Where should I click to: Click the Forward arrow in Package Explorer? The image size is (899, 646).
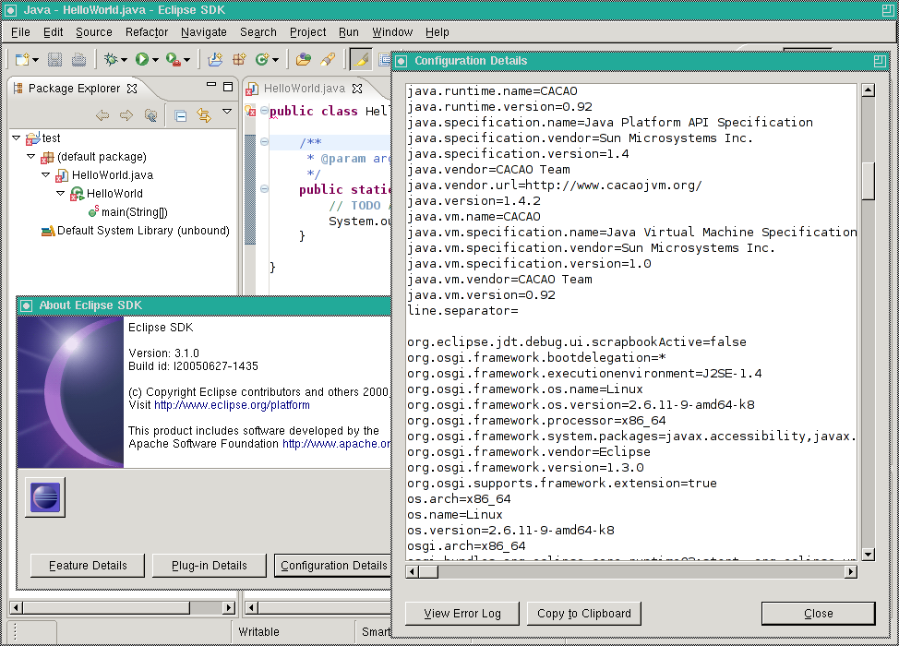click(126, 115)
